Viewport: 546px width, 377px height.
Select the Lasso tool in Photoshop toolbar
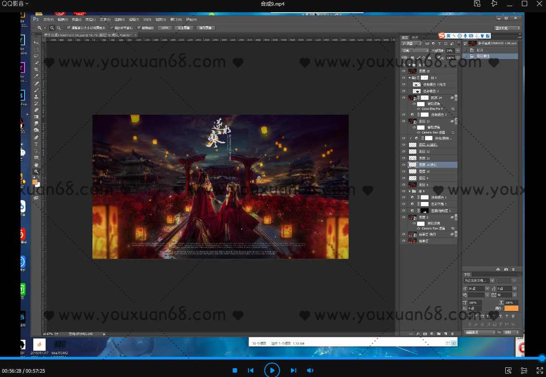pos(36,56)
